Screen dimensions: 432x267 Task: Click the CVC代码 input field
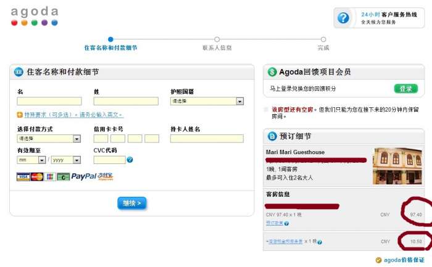pos(109,160)
